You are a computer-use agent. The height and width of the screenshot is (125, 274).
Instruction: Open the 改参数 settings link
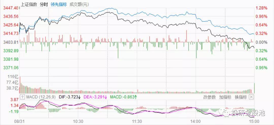[210, 97]
